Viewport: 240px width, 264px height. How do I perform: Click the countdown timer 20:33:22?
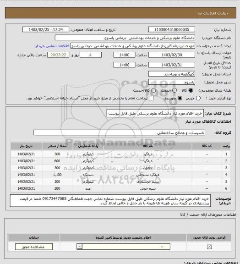coord(58,55)
